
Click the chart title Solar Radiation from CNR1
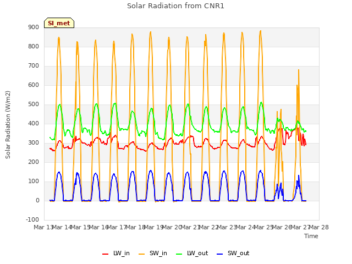175,6
